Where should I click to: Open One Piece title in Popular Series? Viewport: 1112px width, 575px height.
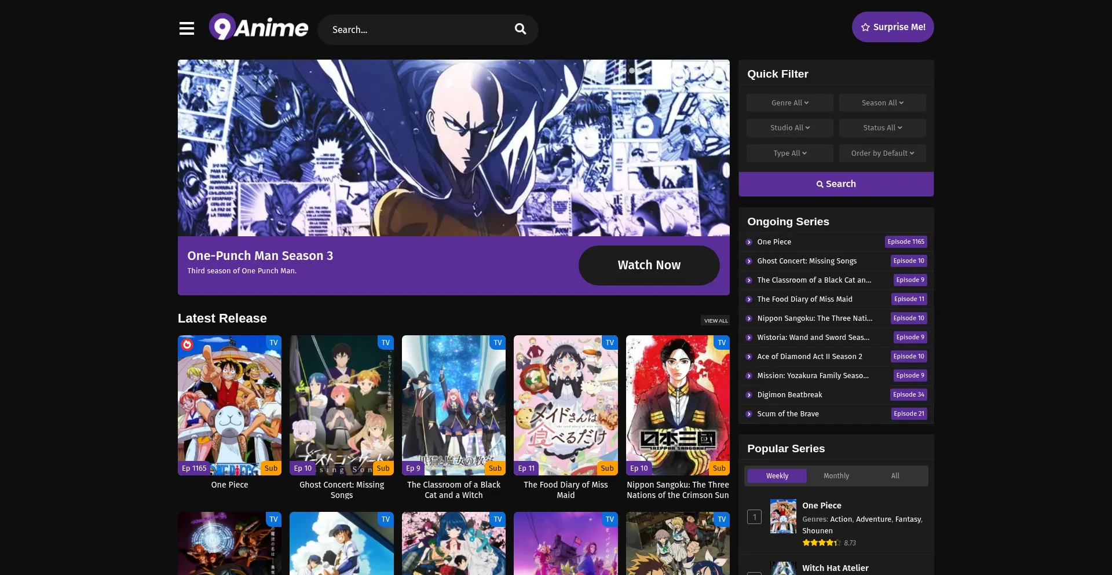821,506
